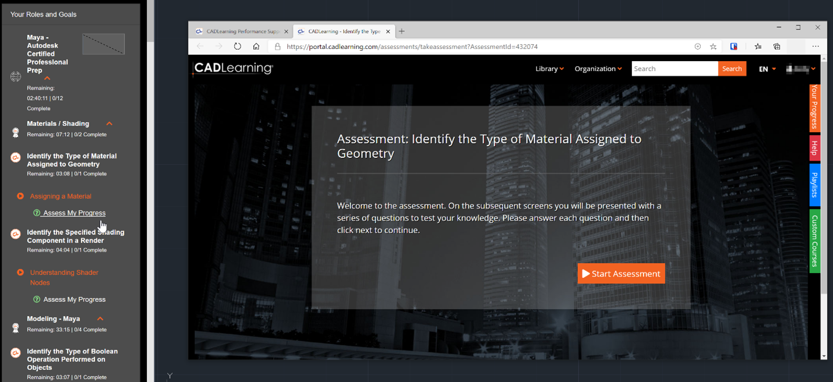Screen dimensions: 833x382
Task: Open a new browser tab
Action: click(402, 31)
